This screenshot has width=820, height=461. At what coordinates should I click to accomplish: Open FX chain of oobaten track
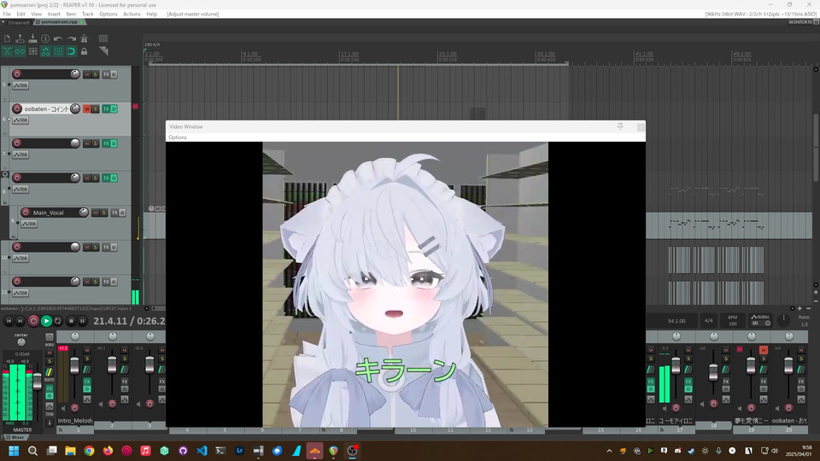(x=106, y=108)
